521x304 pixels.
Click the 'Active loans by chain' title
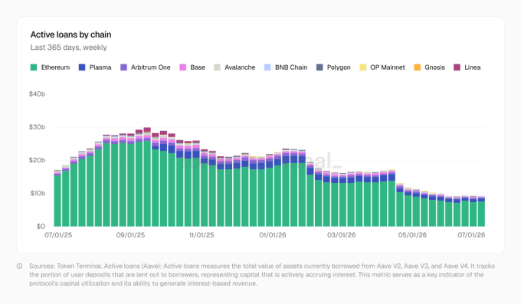coord(70,34)
